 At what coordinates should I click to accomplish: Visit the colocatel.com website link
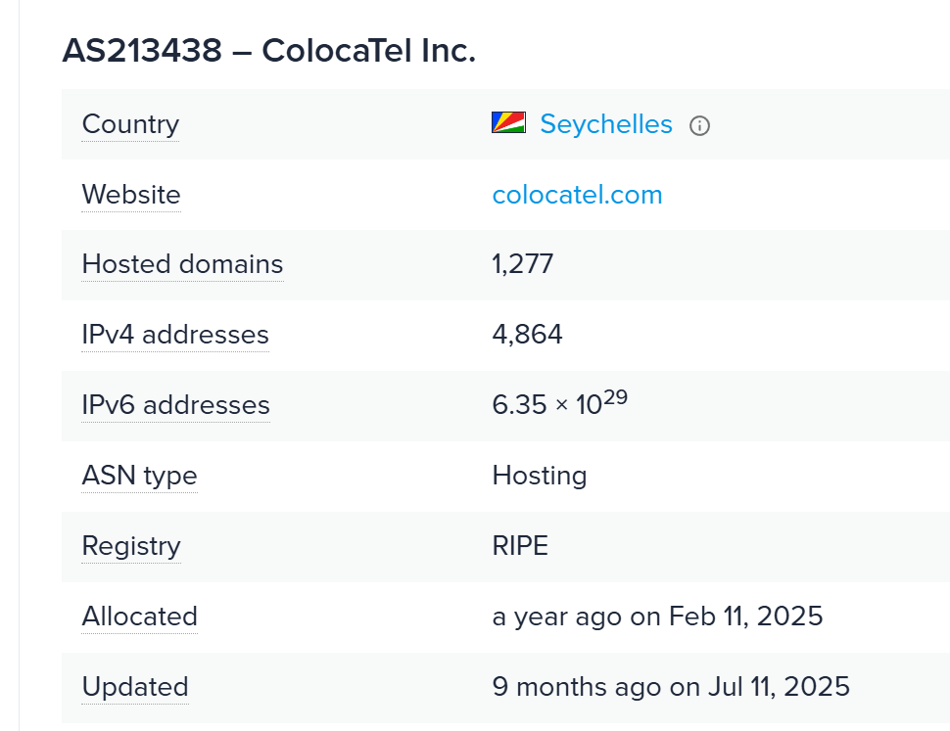tap(577, 195)
